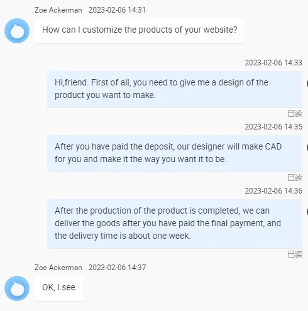Click Zoe Ackerman name above last message

(58, 268)
